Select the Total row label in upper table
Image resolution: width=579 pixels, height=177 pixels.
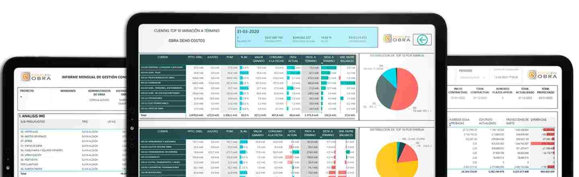tap(143, 115)
